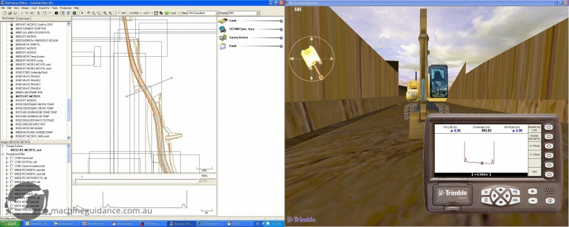Click the Trimble minus zoom button

click(x=533, y=201)
